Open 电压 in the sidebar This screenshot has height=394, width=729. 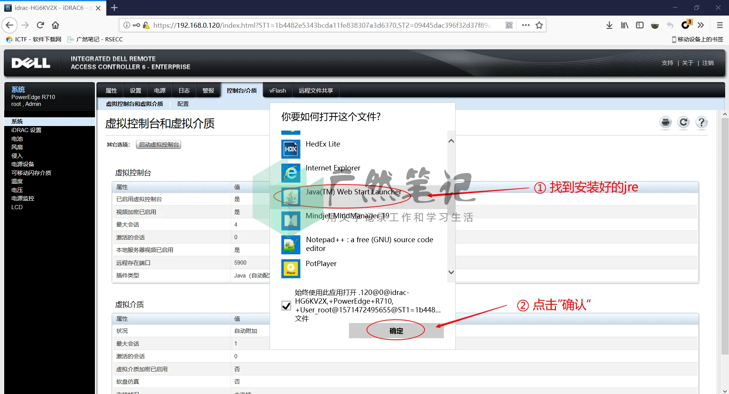tap(17, 190)
